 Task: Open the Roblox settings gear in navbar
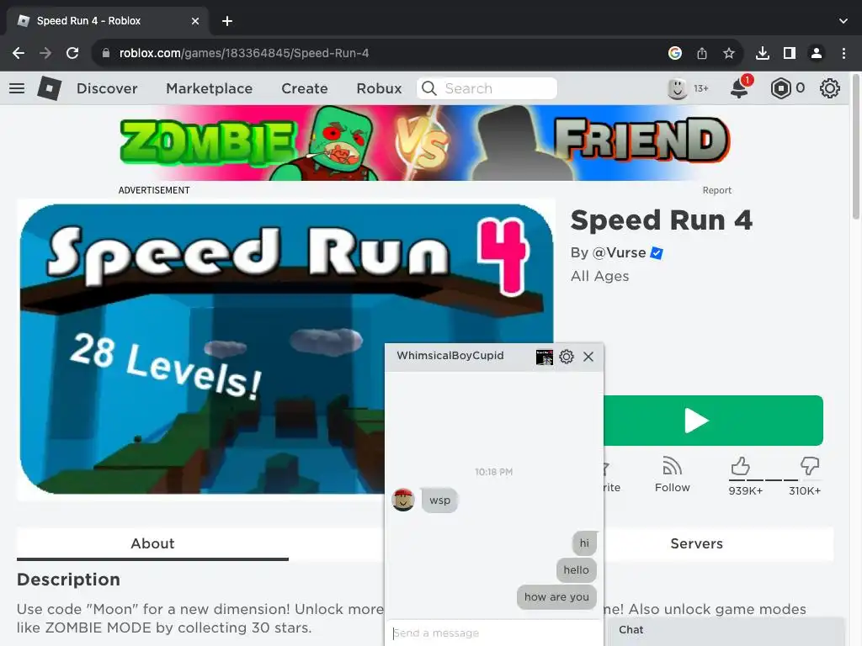tap(829, 88)
